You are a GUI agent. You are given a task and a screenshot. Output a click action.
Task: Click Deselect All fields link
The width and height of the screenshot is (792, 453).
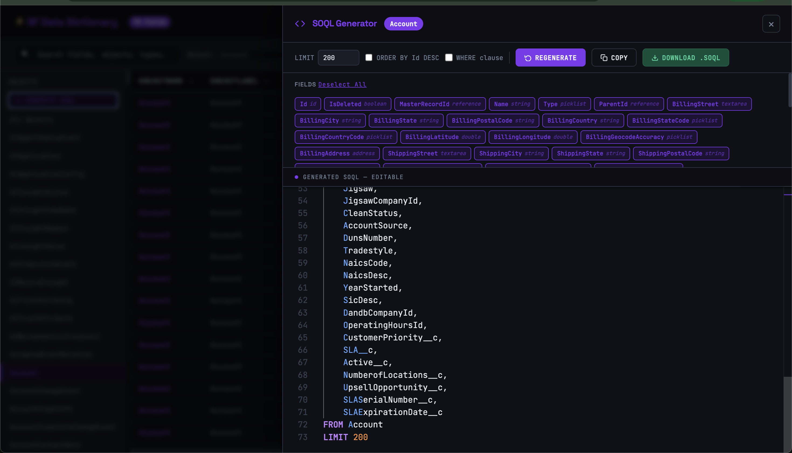coord(342,84)
